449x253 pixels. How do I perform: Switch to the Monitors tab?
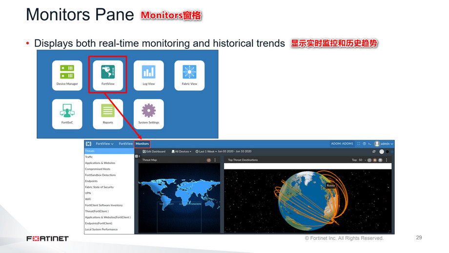coord(142,144)
